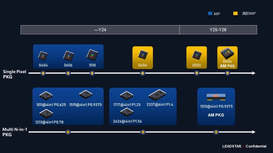Click the 1515@4in1 AM PKG cross-section image

point(216,97)
